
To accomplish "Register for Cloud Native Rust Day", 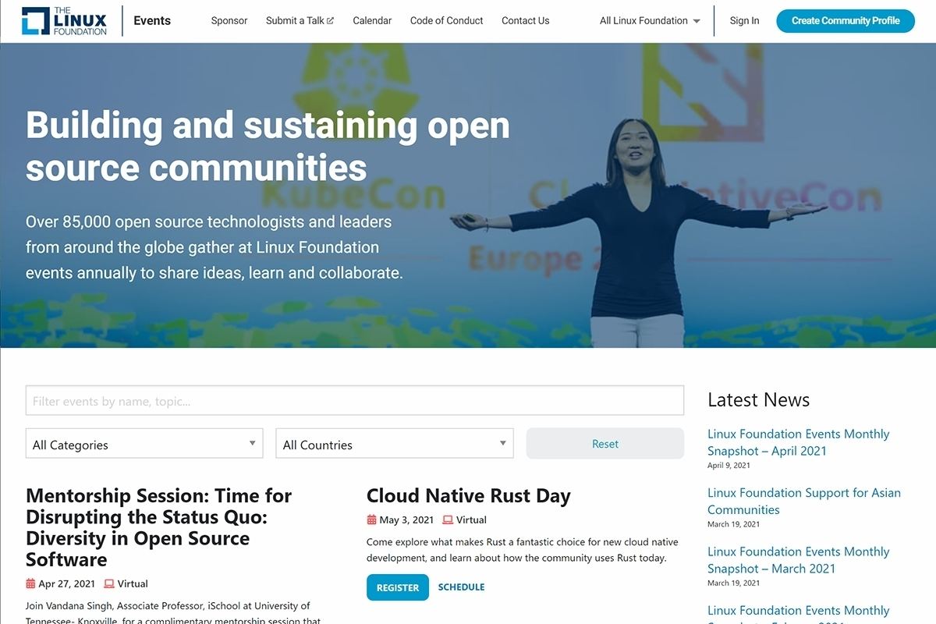I will (x=398, y=587).
